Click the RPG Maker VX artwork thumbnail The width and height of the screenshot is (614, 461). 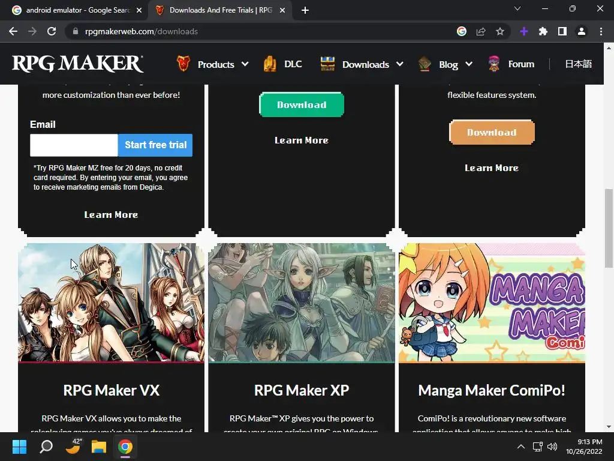[x=111, y=303]
